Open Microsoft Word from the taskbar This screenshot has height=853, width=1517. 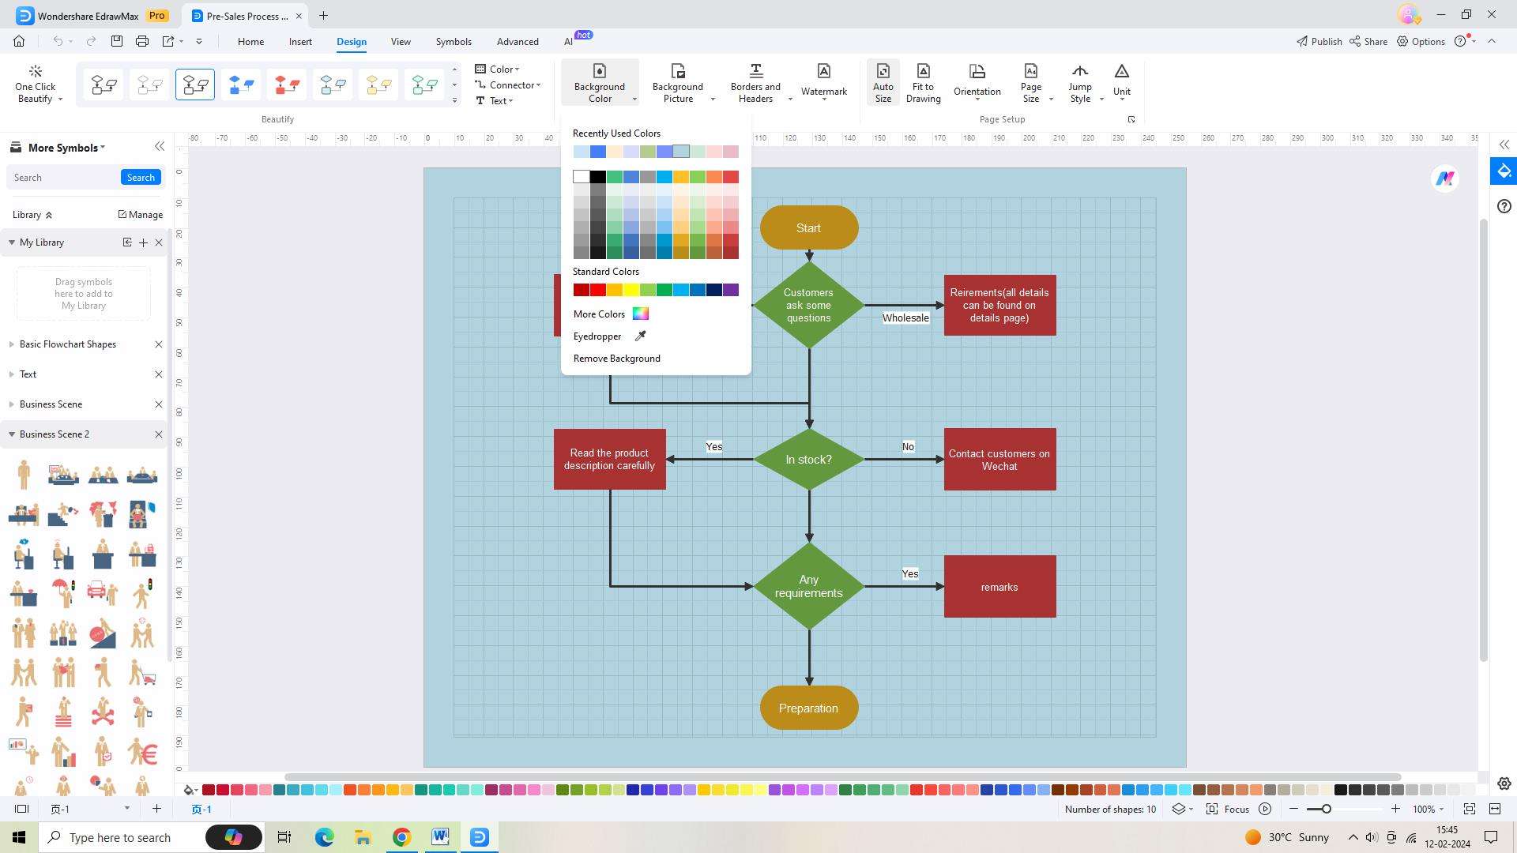pos(440,837)
